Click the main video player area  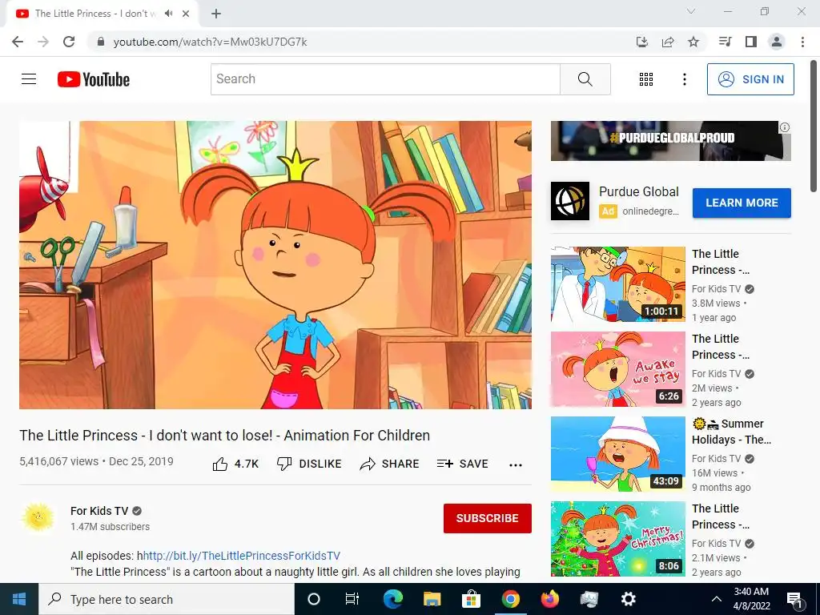[x=275, y=264]
